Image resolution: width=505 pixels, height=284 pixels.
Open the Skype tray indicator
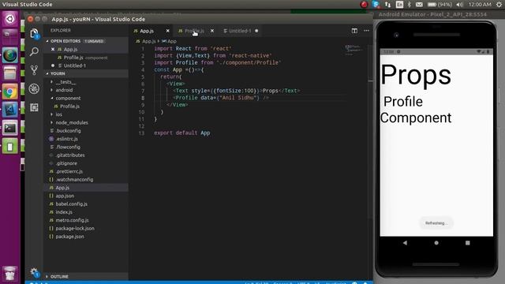[376, 4]
